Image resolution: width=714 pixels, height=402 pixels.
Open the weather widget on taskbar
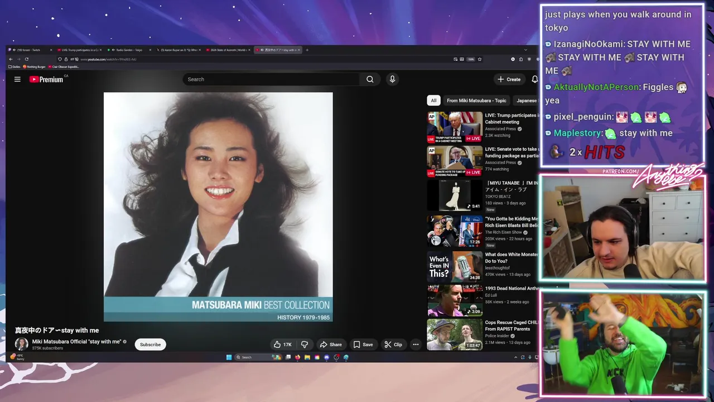click(17, 357)
